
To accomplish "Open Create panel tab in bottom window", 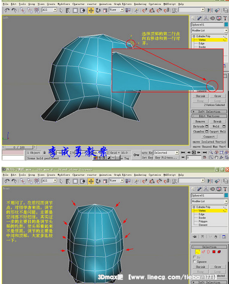I will (193, 189).
